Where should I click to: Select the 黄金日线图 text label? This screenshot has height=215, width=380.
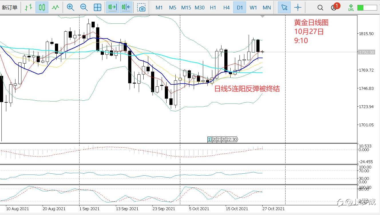(x=311, y=23)
